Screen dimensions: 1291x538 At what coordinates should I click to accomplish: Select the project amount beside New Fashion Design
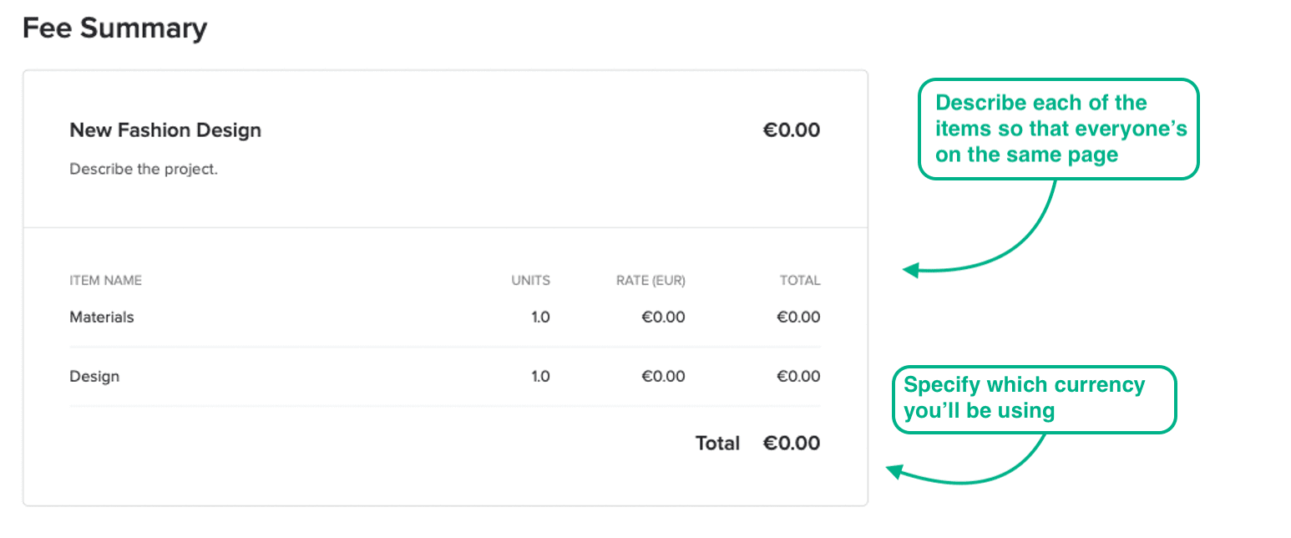(x=791, y=130)
